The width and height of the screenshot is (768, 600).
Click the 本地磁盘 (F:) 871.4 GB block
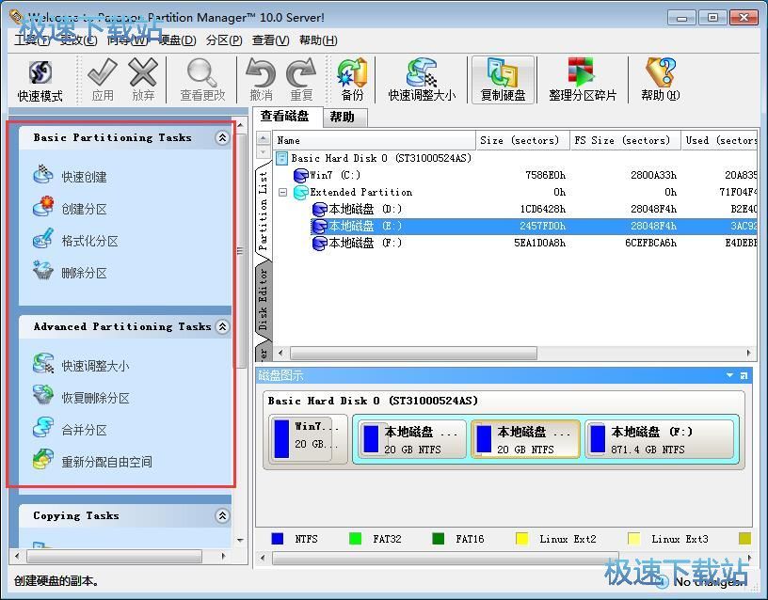click(x=659, y=439)
